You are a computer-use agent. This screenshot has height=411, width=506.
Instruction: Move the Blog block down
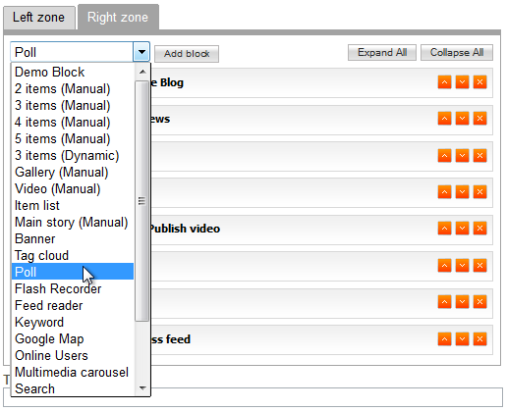coord(462,82)
